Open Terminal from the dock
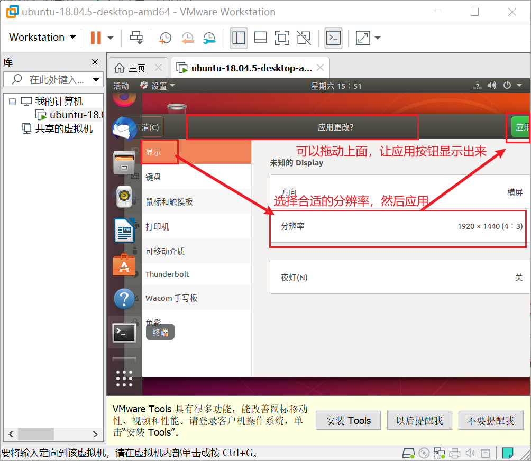Viewport: 531px width, 461px height. click(124, 333)
